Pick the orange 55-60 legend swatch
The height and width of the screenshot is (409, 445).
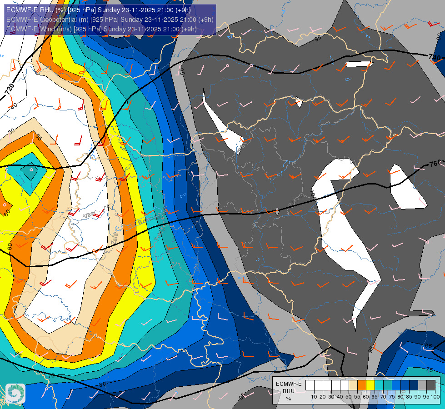361,385
